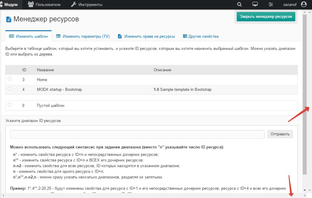The width and height of the screenshot is (312, 198).
Task: Click the Tools wrench icon
Action: pyautogui.click(x=74, y=4)
